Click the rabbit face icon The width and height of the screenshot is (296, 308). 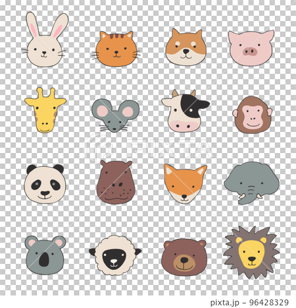(x=45, y=40)
